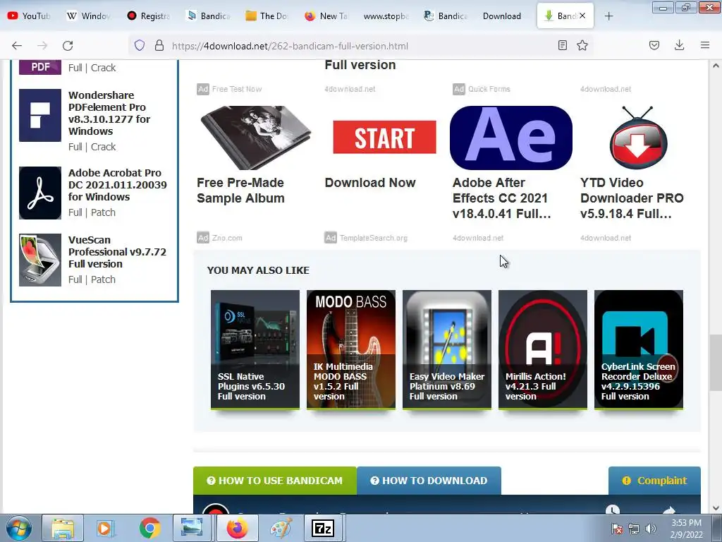Click the page vertical scrollbar thumb

click(x=716, y=362)
